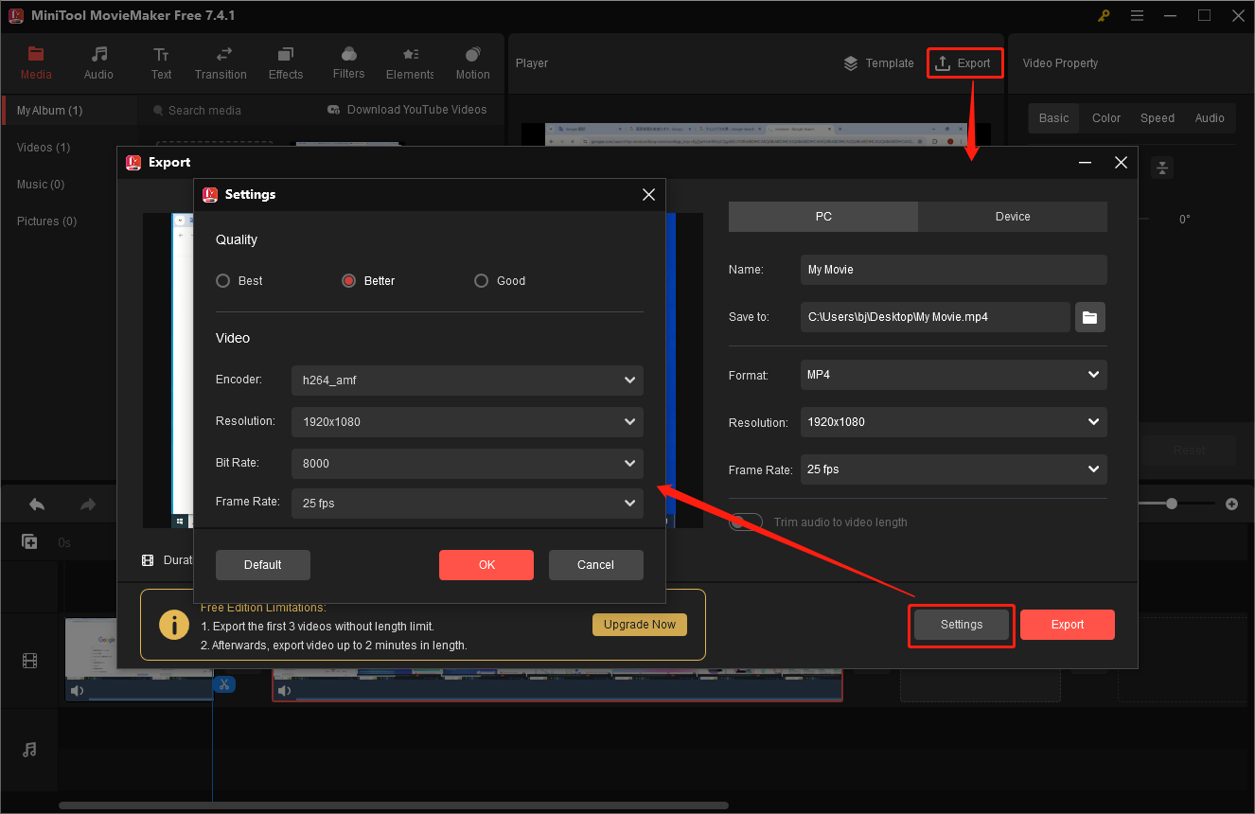Open the Motion panel icon
1255x814 pixels.
(x=472, y=54)
